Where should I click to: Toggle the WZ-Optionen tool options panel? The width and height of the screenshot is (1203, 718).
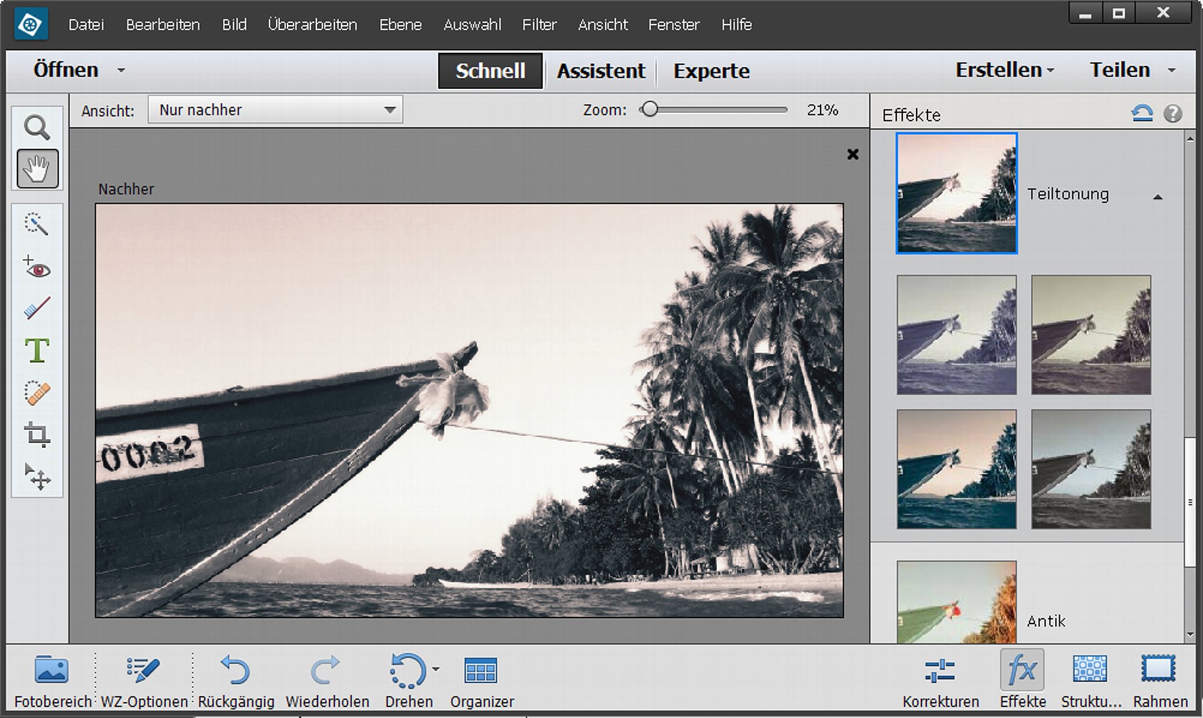click(x=144, y=681)
